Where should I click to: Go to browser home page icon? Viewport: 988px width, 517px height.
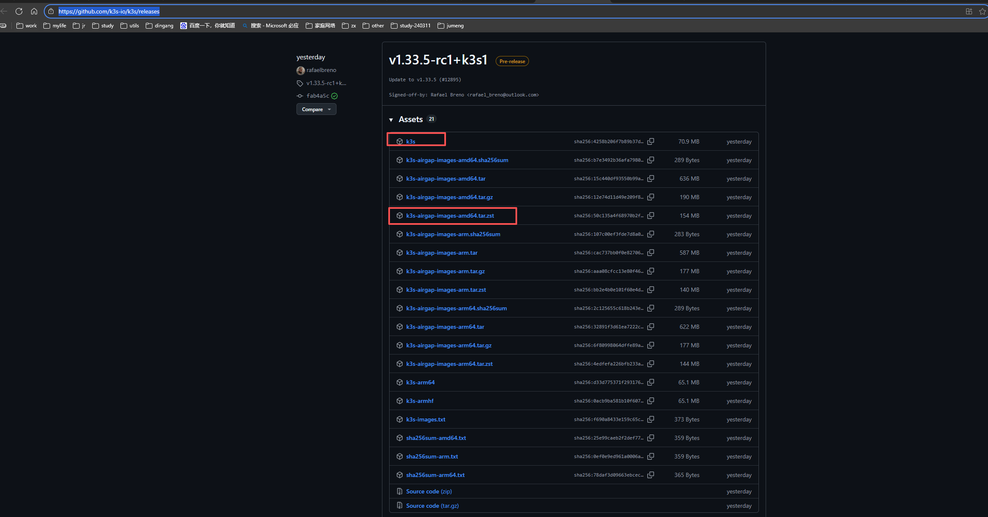34,11
